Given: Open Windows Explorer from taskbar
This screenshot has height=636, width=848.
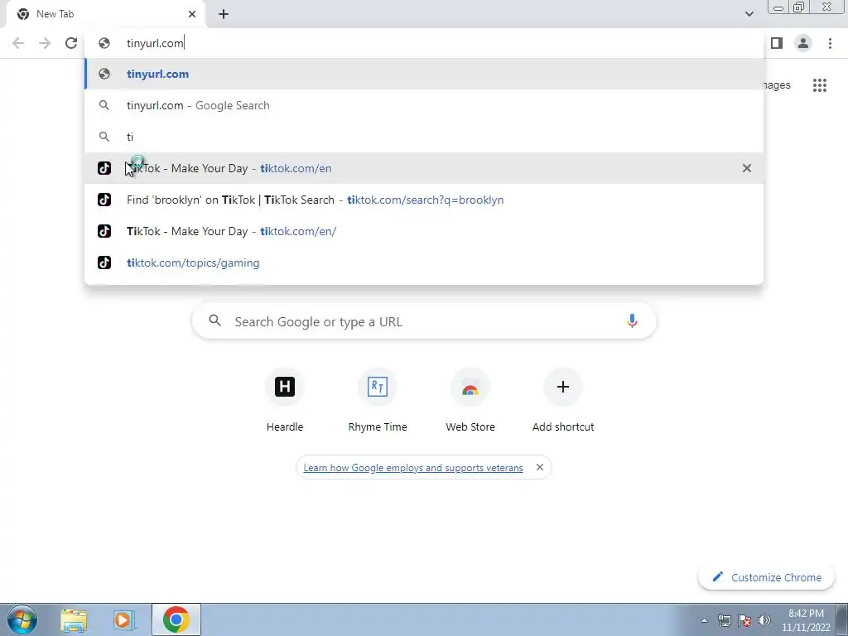Looking at the screenshot, I should pyautogui.click(x=74, y=620).
